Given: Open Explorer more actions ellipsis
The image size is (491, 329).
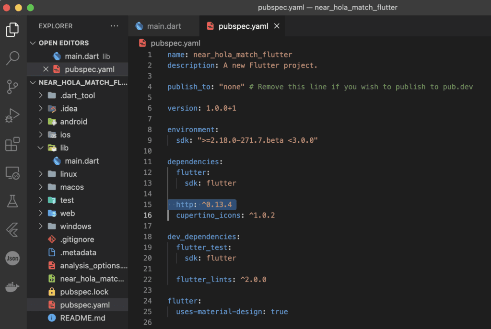Looking at the screenshot, I should click(114, 26).
